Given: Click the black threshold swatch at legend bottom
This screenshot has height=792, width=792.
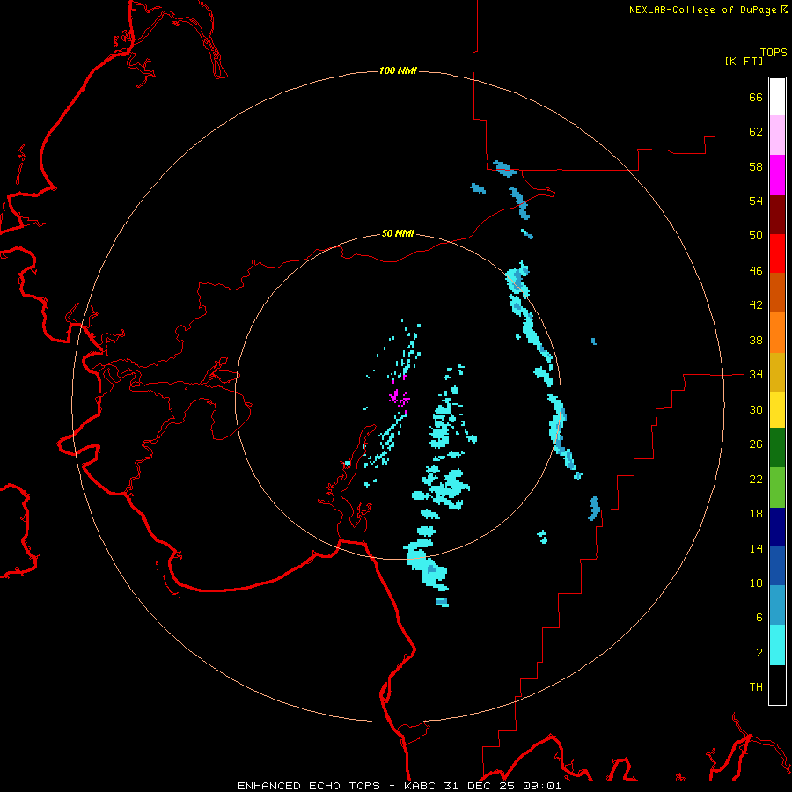Looking at the screenshot, I should tap(777, 685).
